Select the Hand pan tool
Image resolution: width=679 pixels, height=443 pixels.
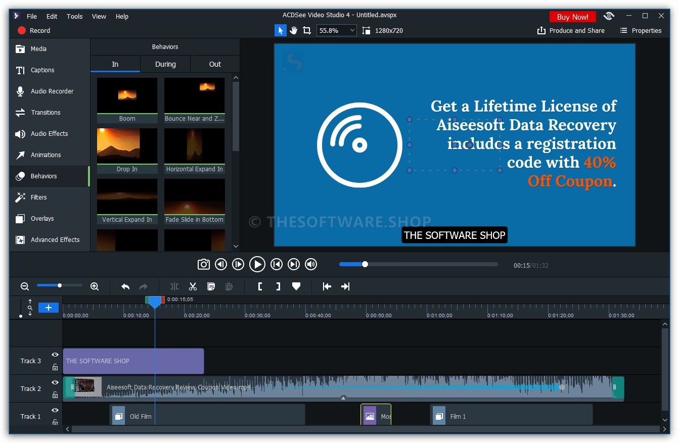294,30
